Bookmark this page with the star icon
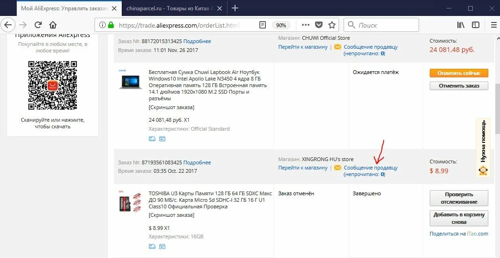 (332, 25)
